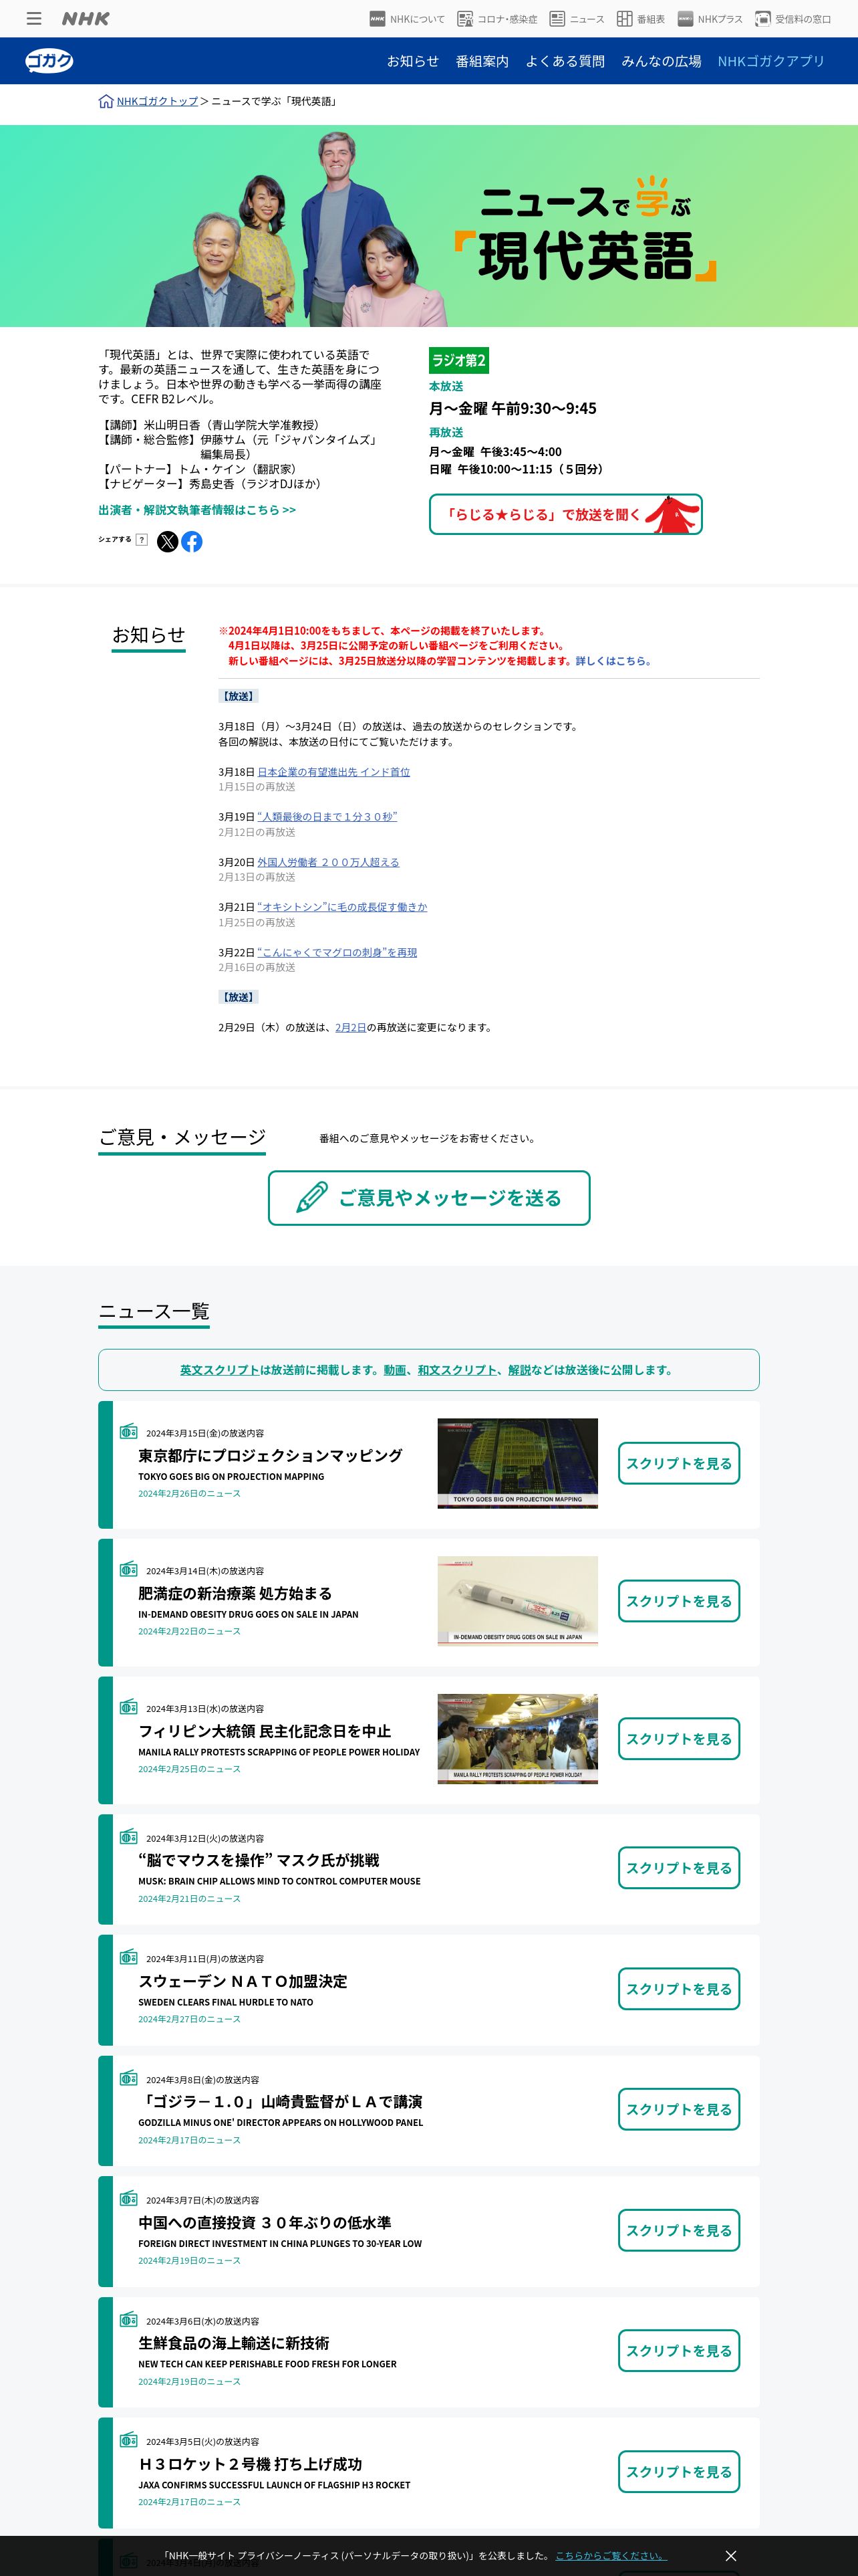Viewport: 858px width, 2576px height.
Task: View script for 中国への直接投資 ３０年ぶりの低水準
Action: point(679,2230)
